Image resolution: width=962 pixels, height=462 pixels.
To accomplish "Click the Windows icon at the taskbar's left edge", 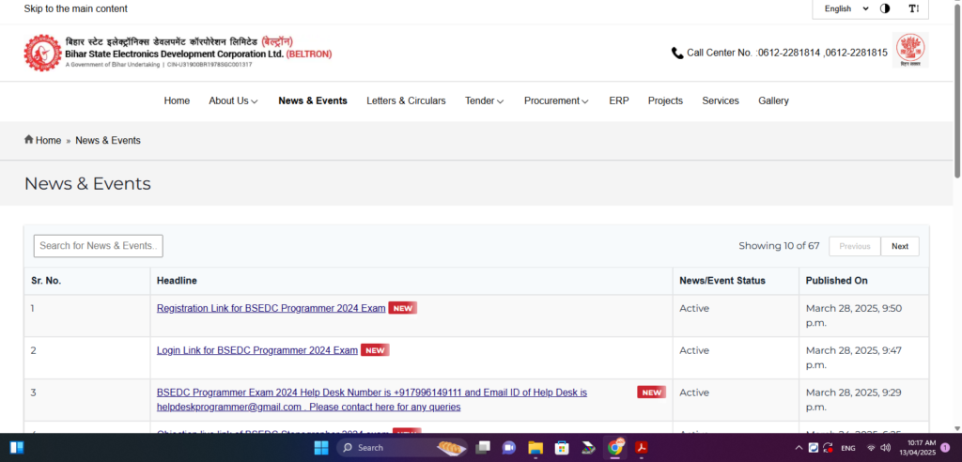I will (17, 448).
